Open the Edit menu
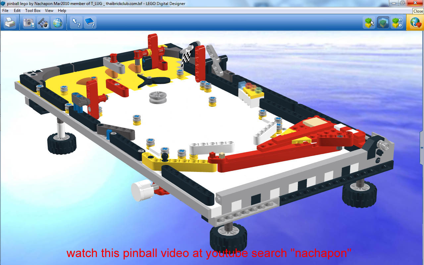 (17, 10)
